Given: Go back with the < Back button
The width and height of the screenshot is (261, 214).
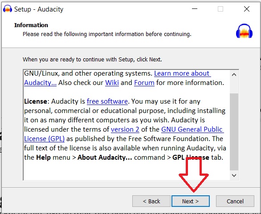Looking at the screenshot, I should coord(151,201).
